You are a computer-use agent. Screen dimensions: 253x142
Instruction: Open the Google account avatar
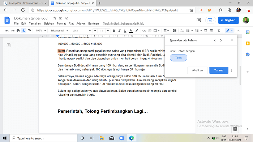pos(246,20)
